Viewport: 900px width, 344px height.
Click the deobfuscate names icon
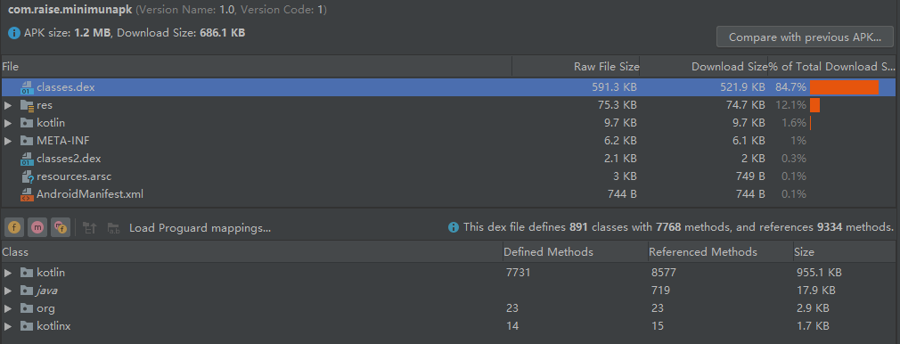(114, 228)
